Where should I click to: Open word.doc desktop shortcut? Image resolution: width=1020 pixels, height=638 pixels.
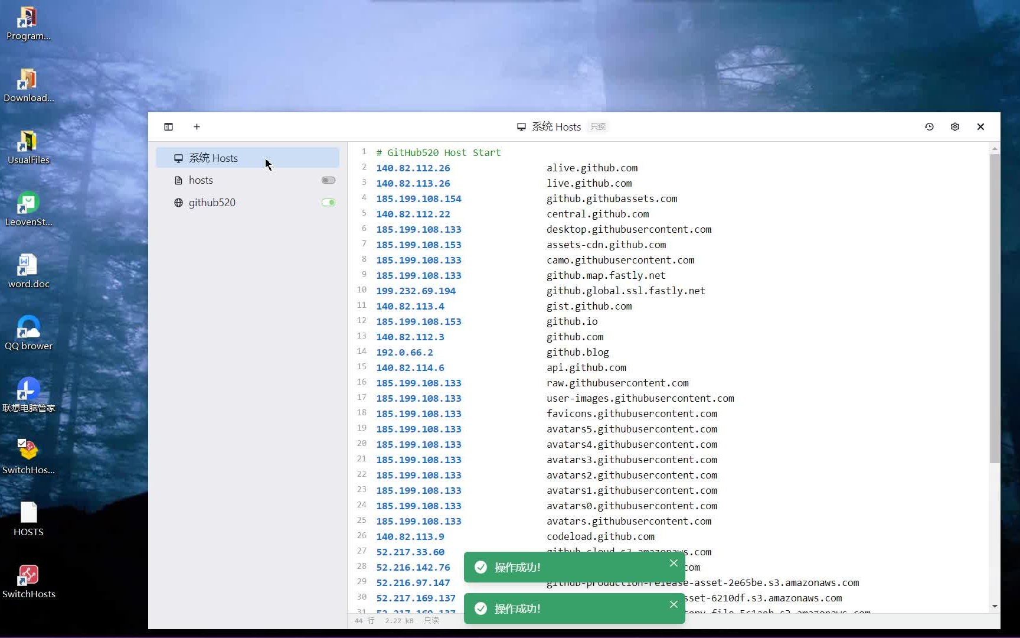pos(28,272)
